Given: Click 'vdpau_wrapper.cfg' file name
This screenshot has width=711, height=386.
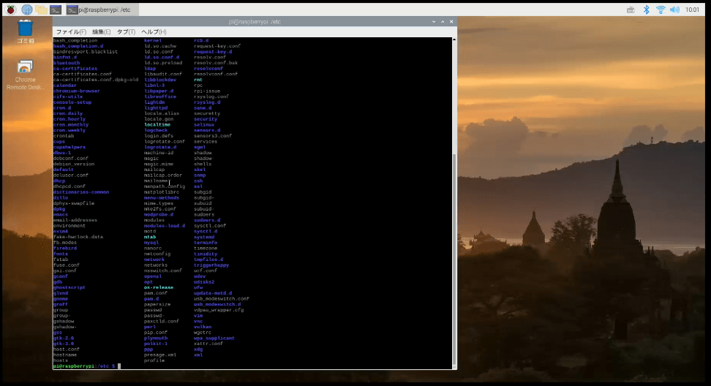Looking at the screenshot, I should click(219, 311).
